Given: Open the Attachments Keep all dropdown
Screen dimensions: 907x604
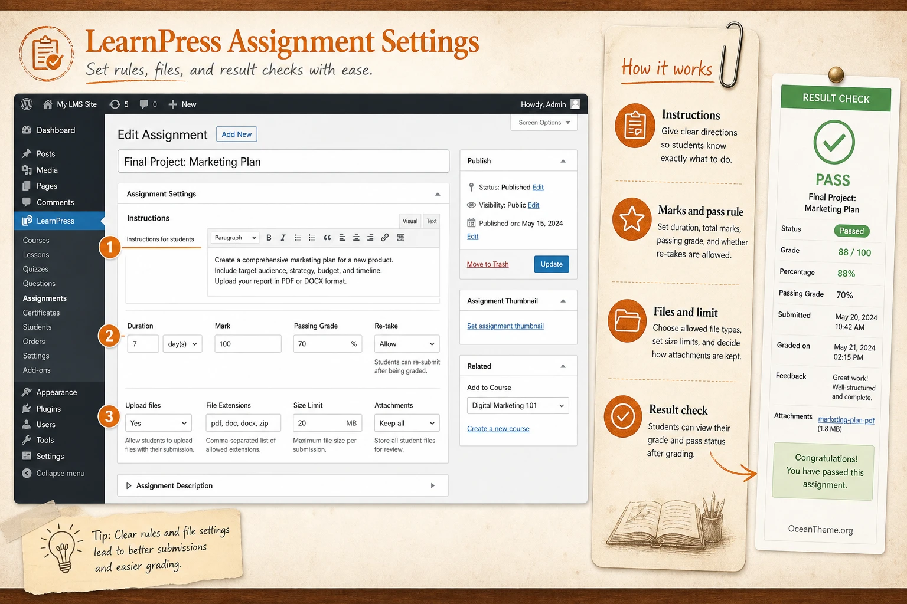Looking at the screenshot, I should (407, 423).
